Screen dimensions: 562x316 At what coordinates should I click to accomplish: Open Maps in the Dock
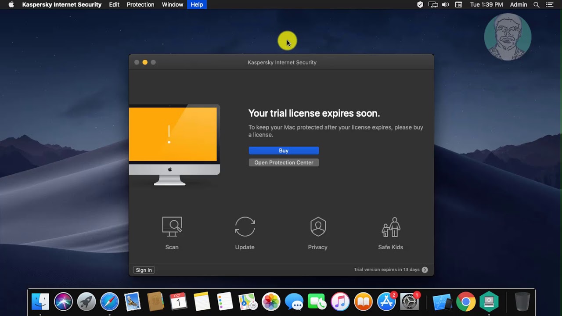coord(248,302)
